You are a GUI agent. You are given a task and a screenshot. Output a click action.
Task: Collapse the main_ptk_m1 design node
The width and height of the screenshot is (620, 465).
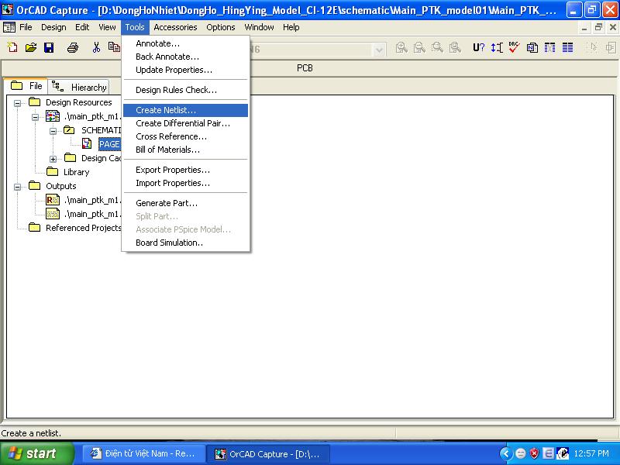coord(35,117)
